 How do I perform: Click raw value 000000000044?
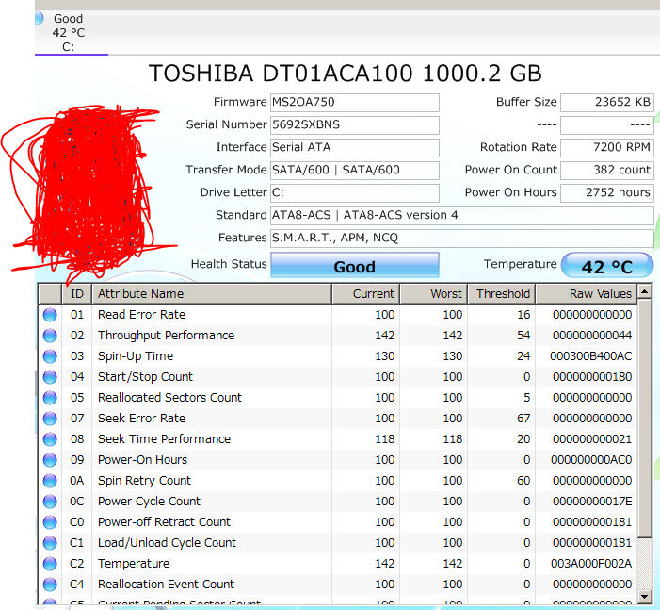click(x=592, y=335)
